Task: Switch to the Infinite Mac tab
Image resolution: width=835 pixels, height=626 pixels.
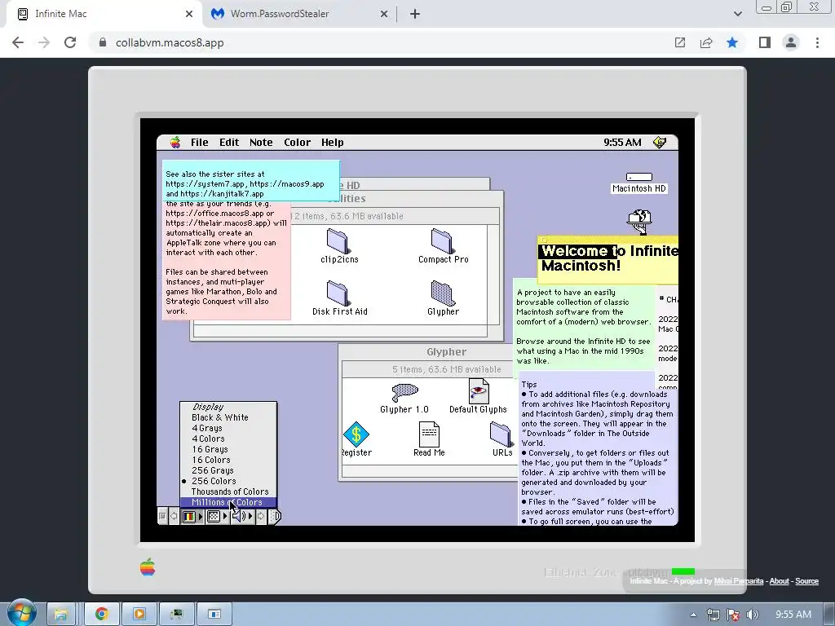Action: (x=104, y=14)
